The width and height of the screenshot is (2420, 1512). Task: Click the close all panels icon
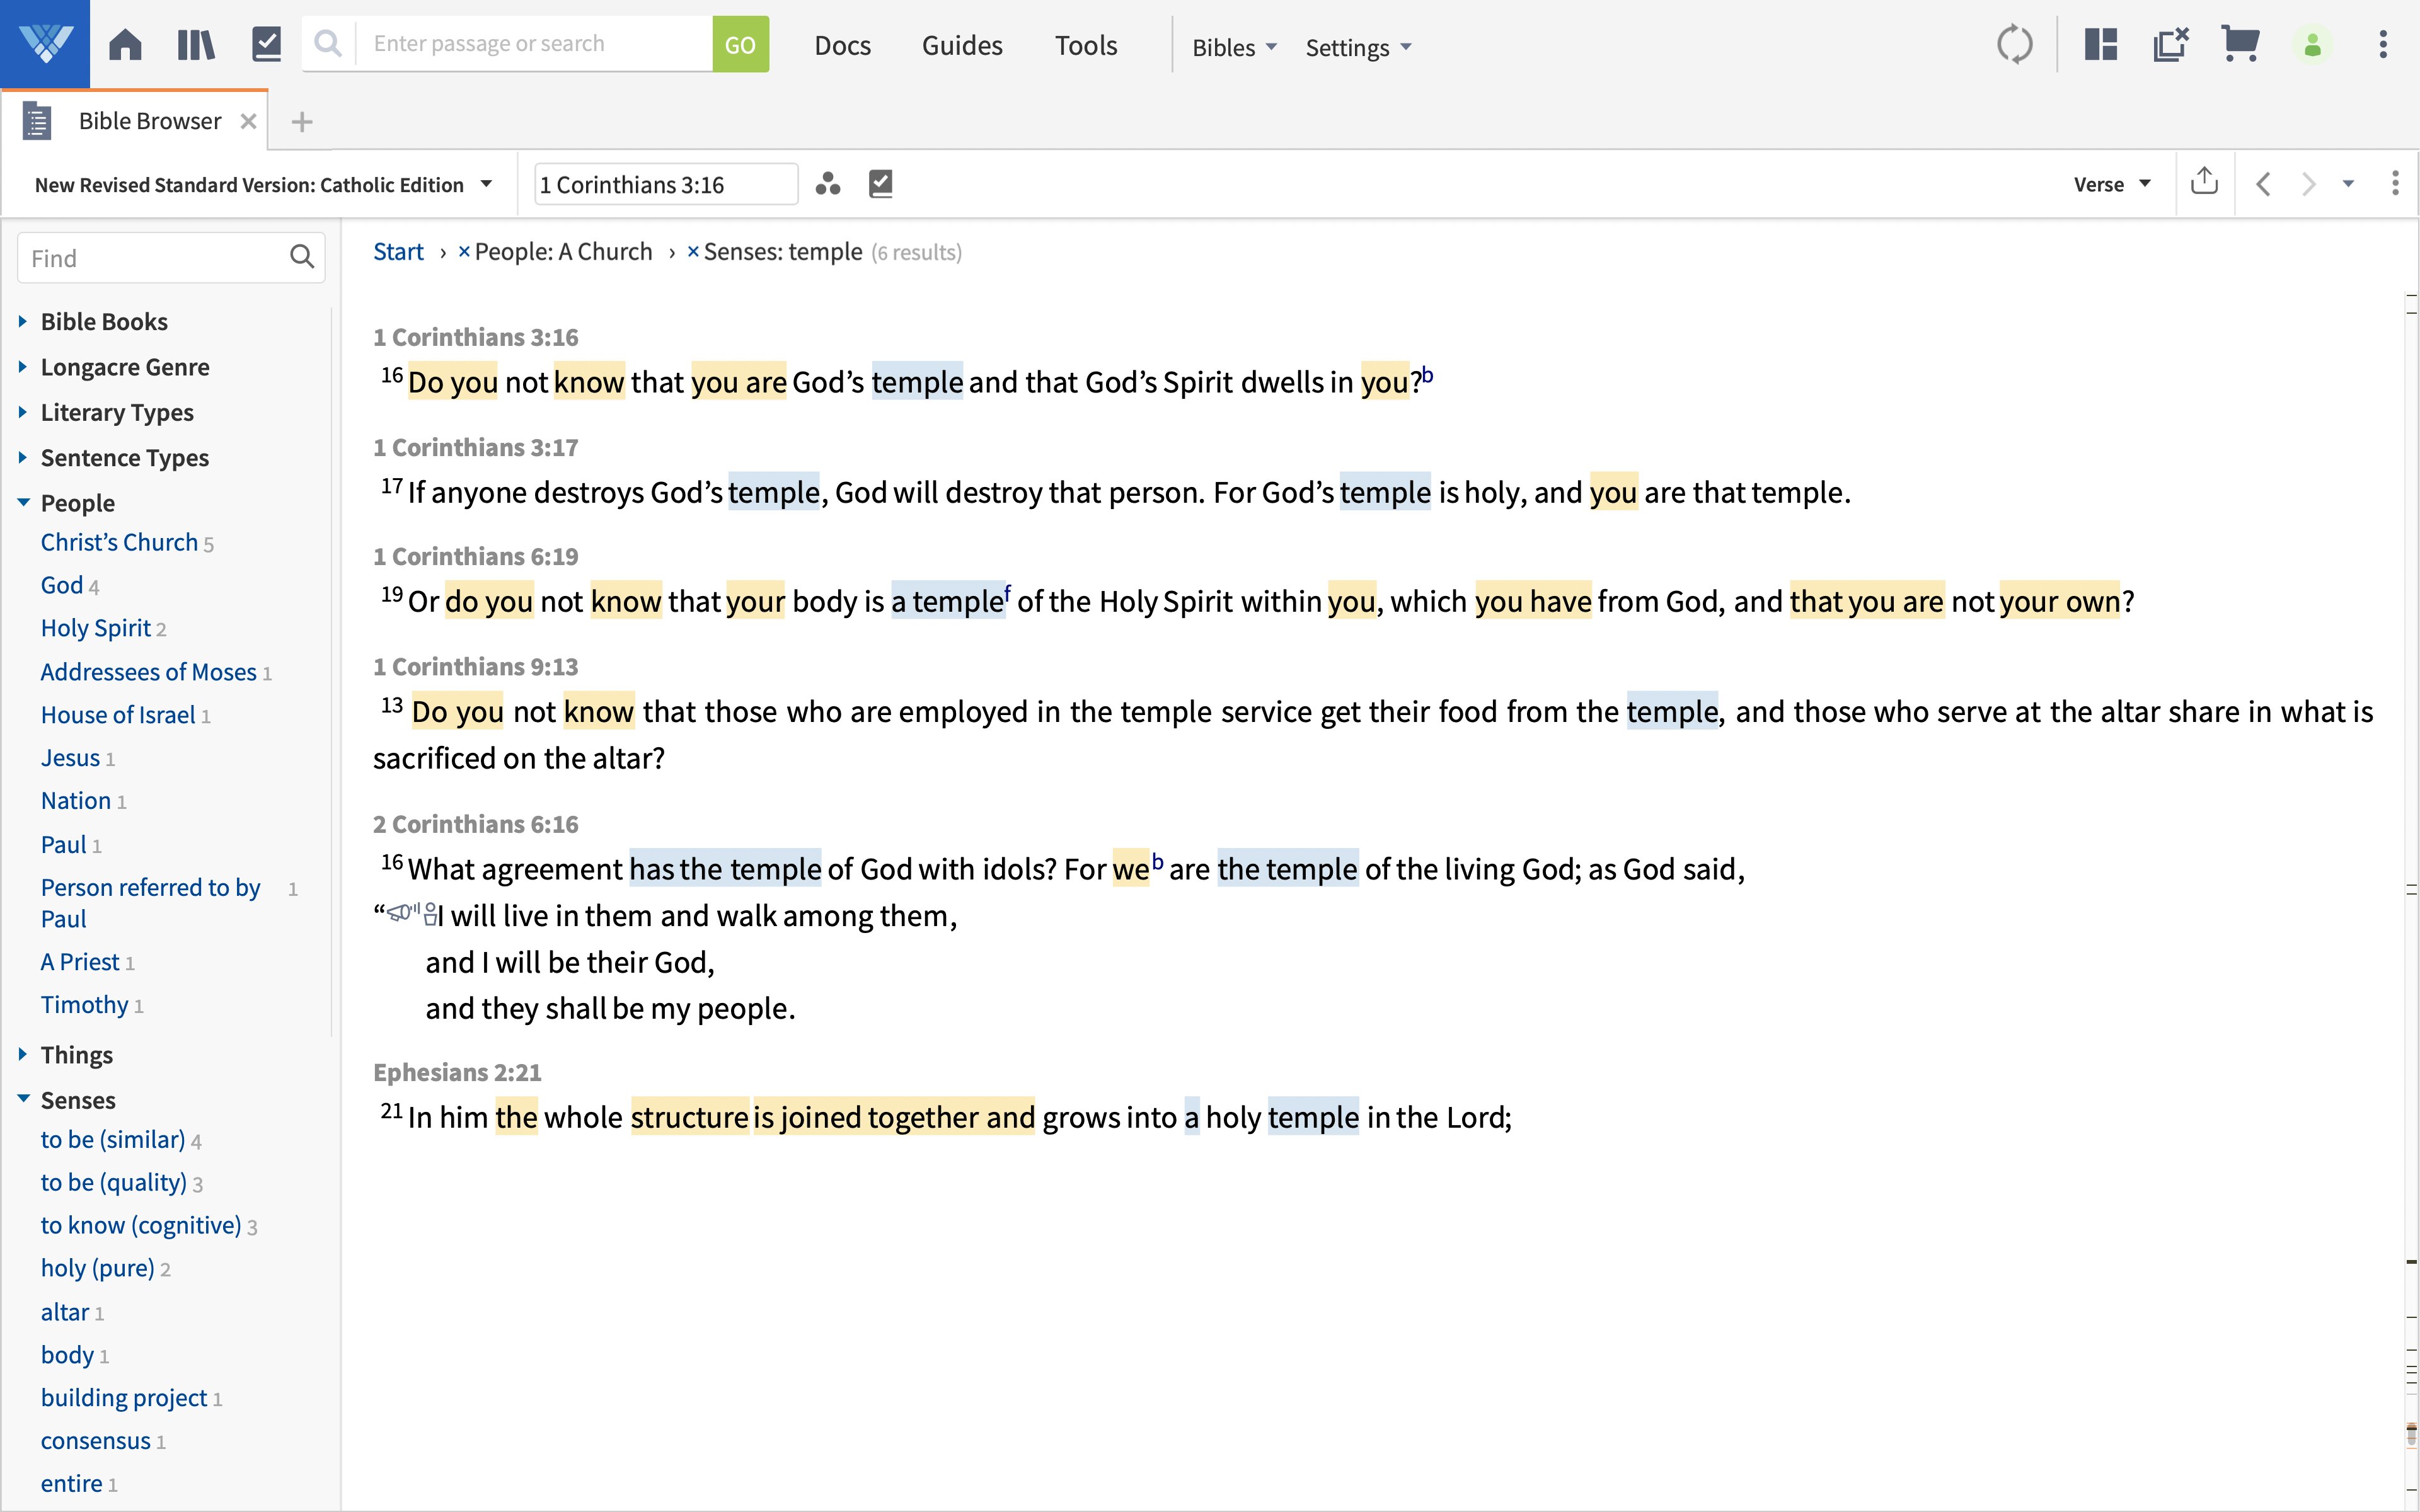point(2171,45)
